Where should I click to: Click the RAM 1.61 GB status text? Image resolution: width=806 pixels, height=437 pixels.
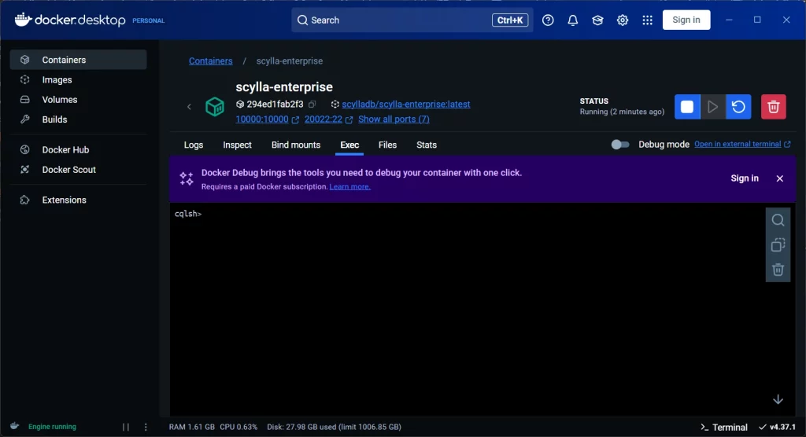192,427
